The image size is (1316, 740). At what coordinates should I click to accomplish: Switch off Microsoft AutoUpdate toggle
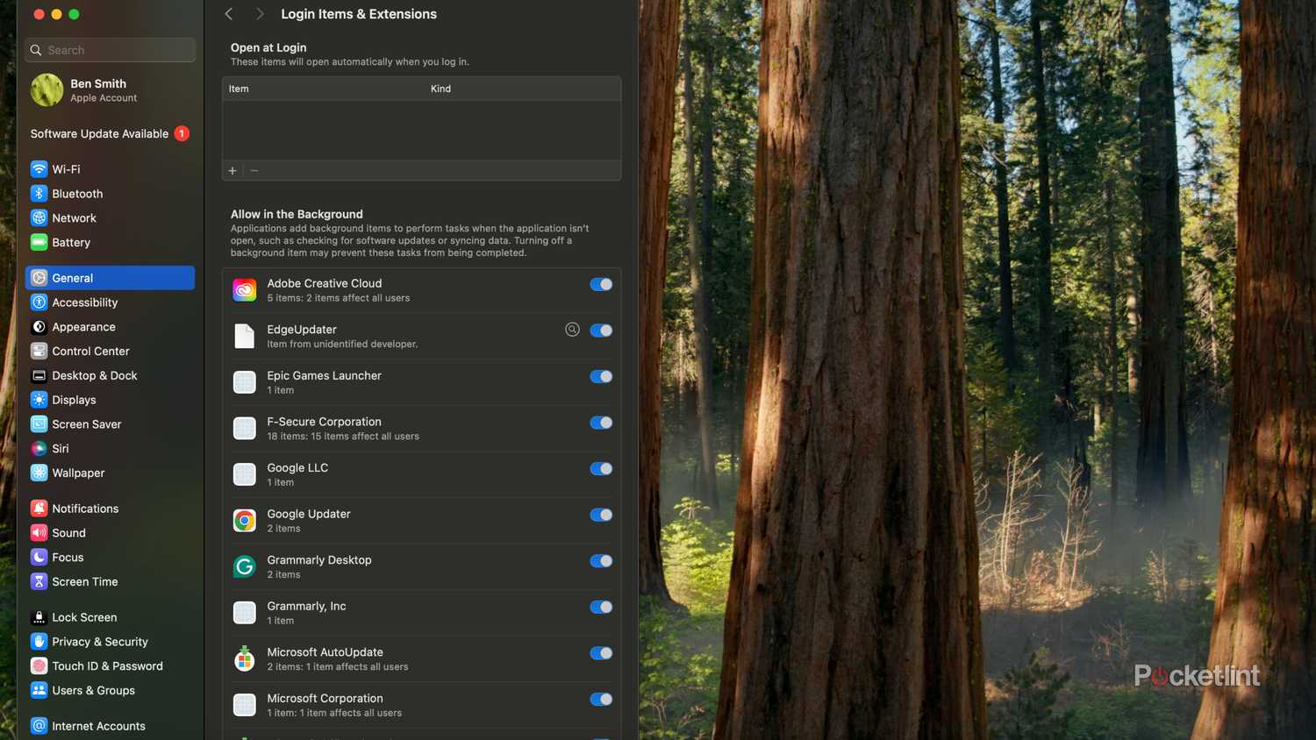(601, 653)
